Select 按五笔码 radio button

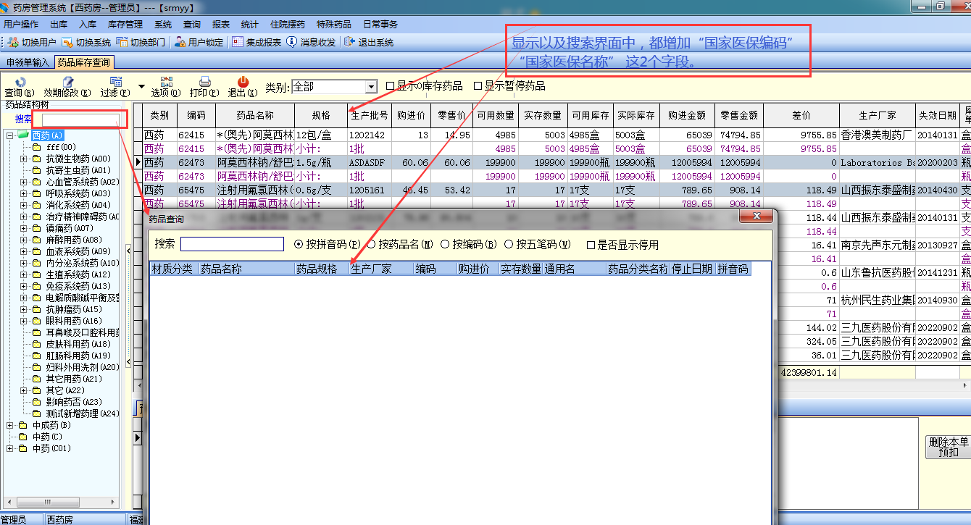(509, 245)
